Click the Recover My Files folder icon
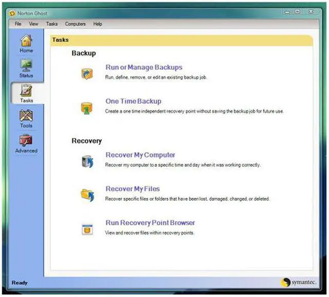 87,195
